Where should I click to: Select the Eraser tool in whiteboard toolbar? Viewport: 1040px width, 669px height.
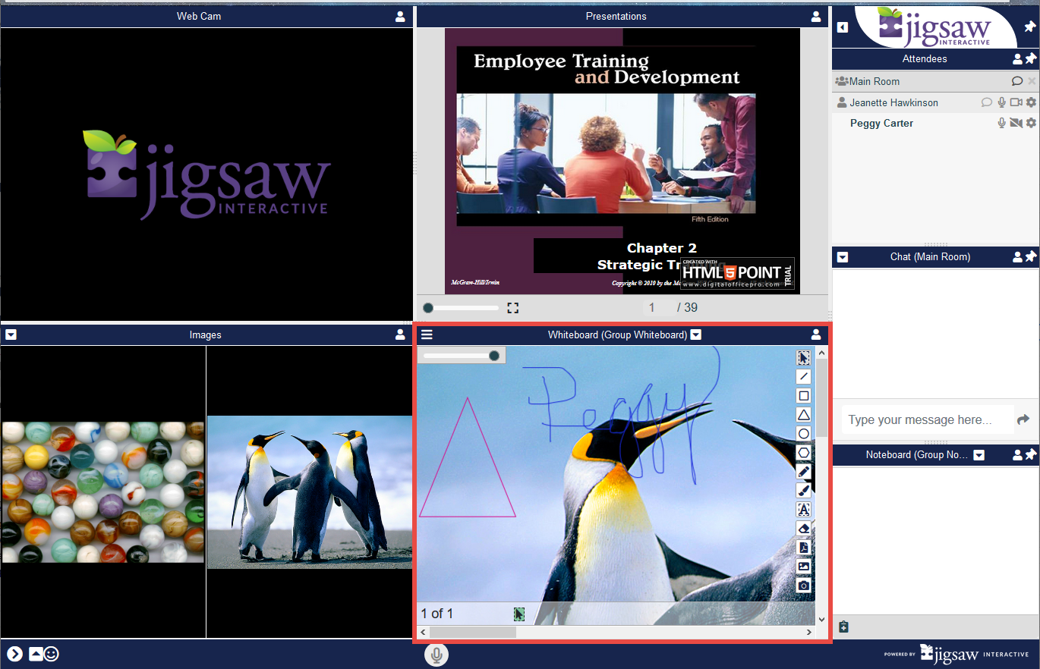coord(803,529)
